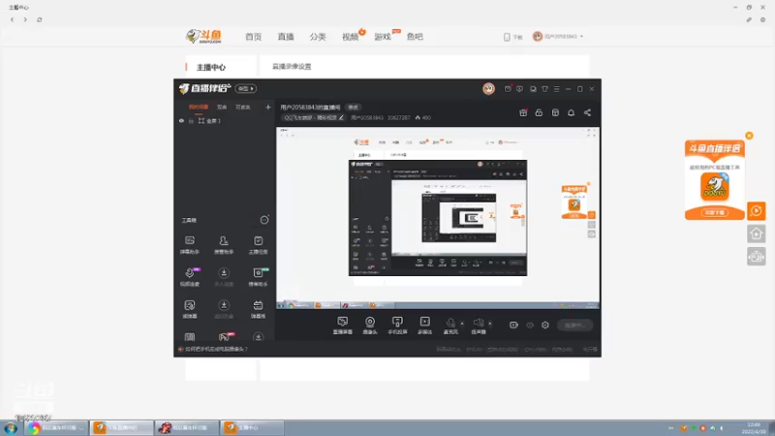Toggle the preview eye icon in bottom bar
The width and height of the screenshot is (775, 436).
click(x=530, y=326)
